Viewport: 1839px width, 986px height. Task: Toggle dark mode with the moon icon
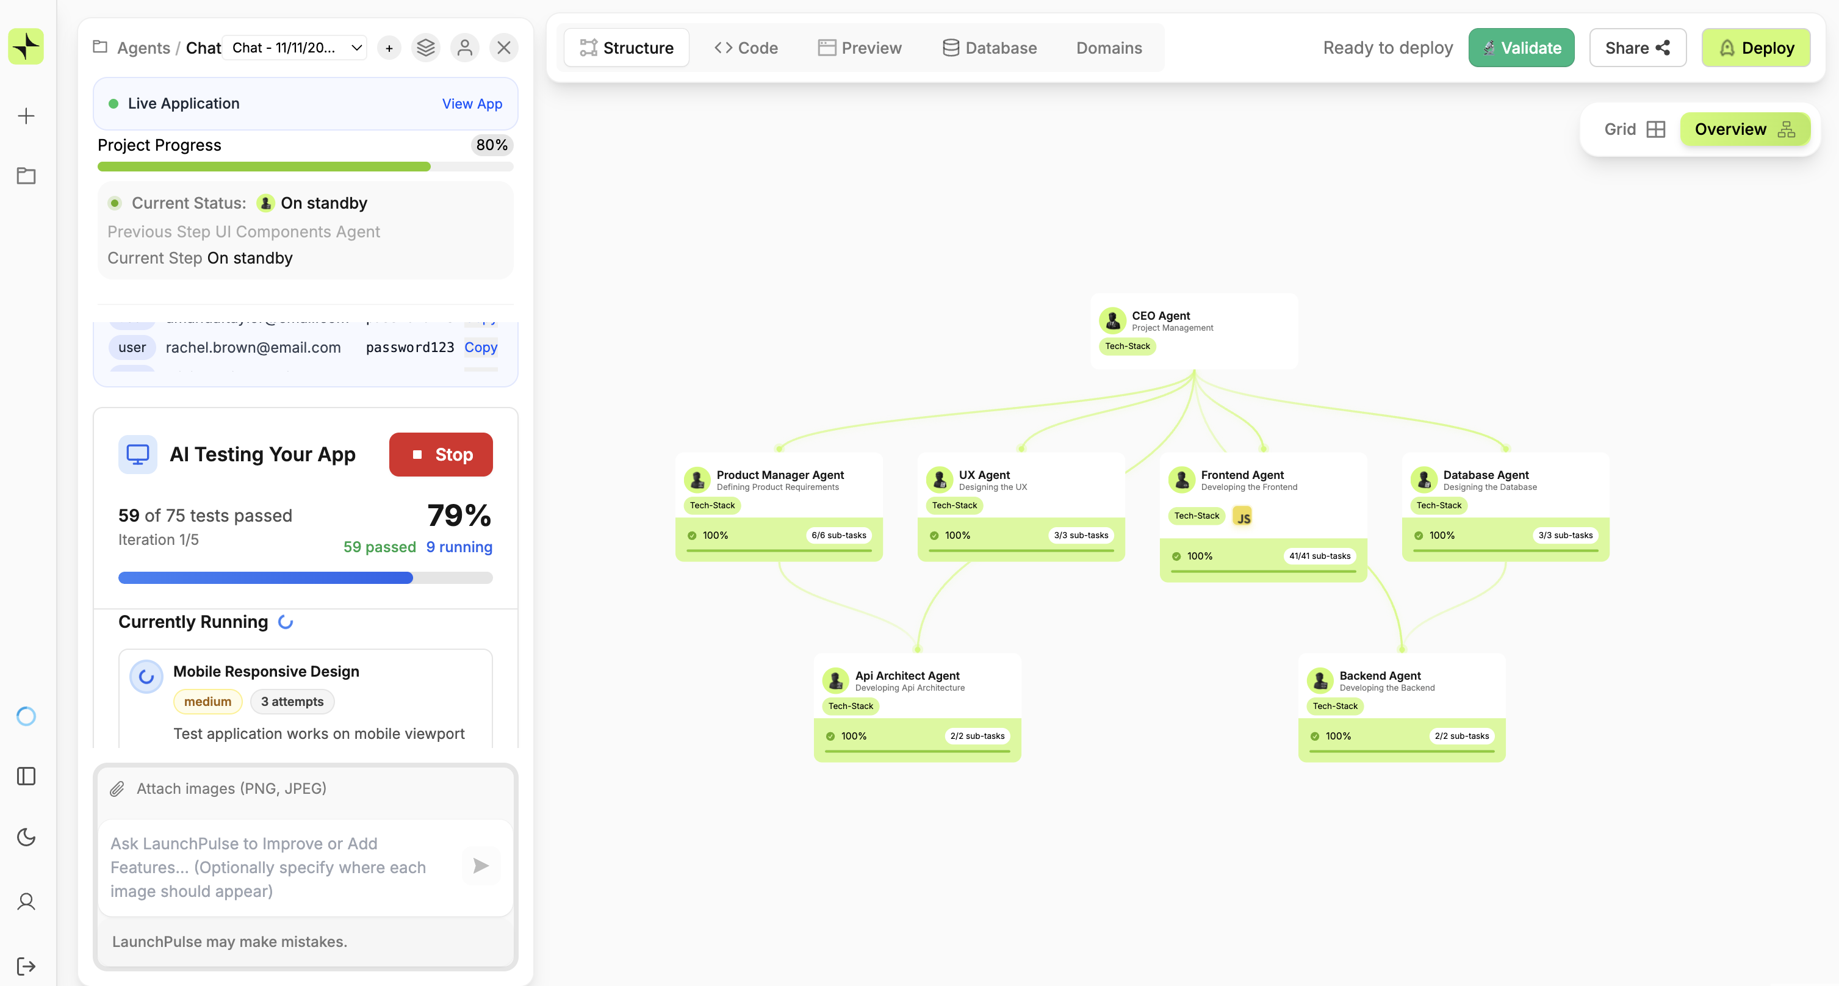[26, 837]
